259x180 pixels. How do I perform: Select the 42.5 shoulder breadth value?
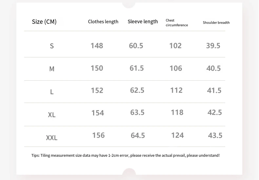pos(215,112)
